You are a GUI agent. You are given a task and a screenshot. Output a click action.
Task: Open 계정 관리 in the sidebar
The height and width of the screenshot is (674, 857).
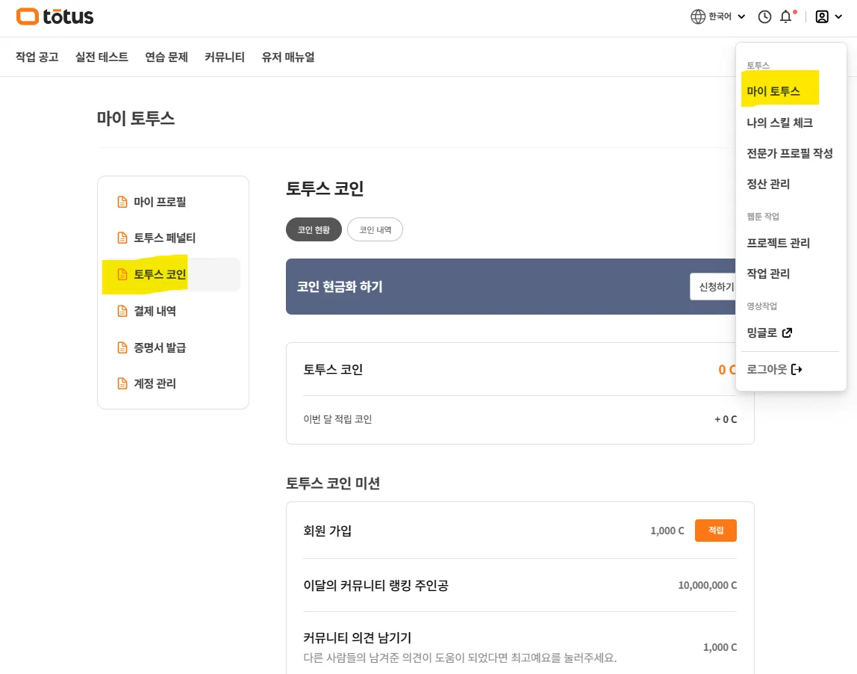[155, 383]
